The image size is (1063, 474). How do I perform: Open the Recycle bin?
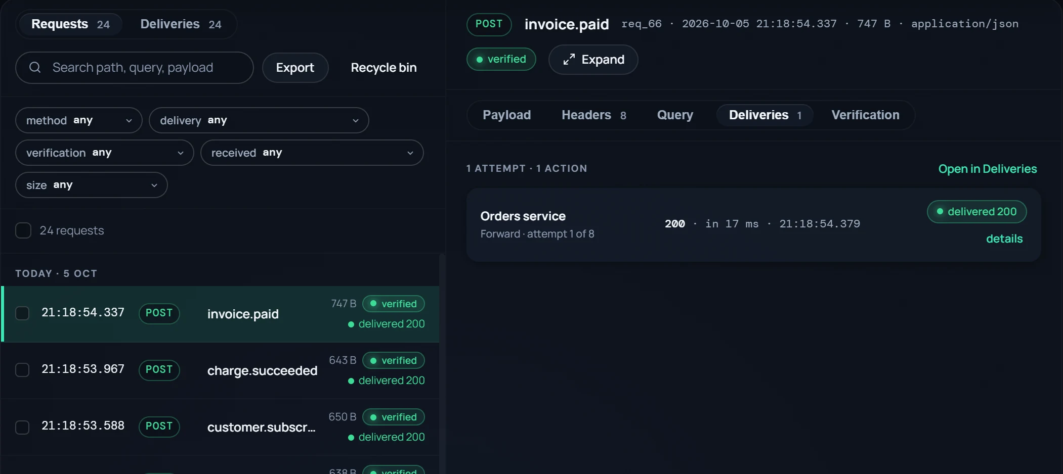tap(384, 68)
